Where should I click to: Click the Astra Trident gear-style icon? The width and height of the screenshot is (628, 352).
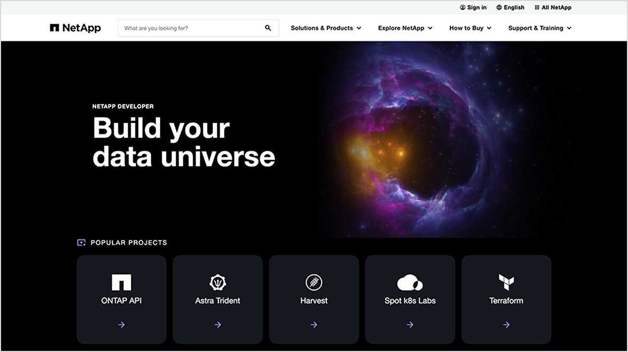[x=217, y=282]
